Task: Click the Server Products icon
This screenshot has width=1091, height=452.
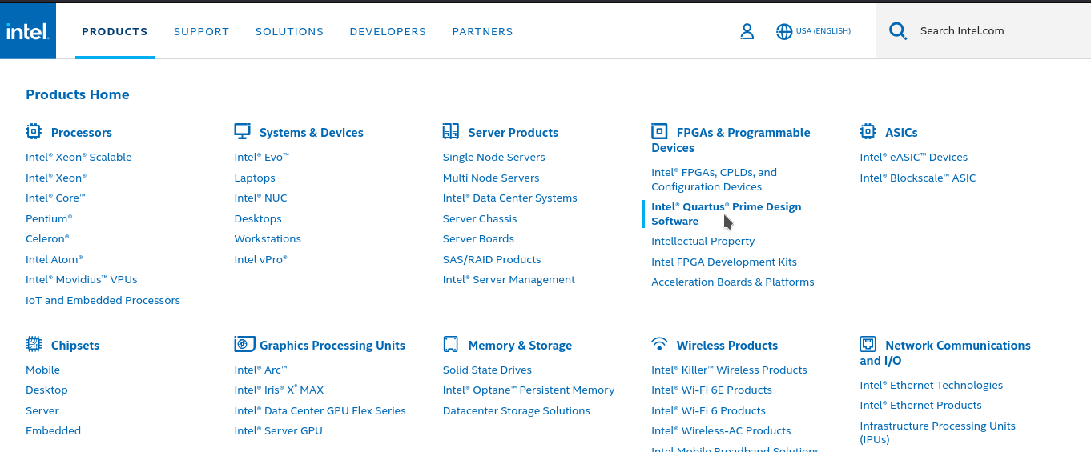Action: (x=450, y=131)
